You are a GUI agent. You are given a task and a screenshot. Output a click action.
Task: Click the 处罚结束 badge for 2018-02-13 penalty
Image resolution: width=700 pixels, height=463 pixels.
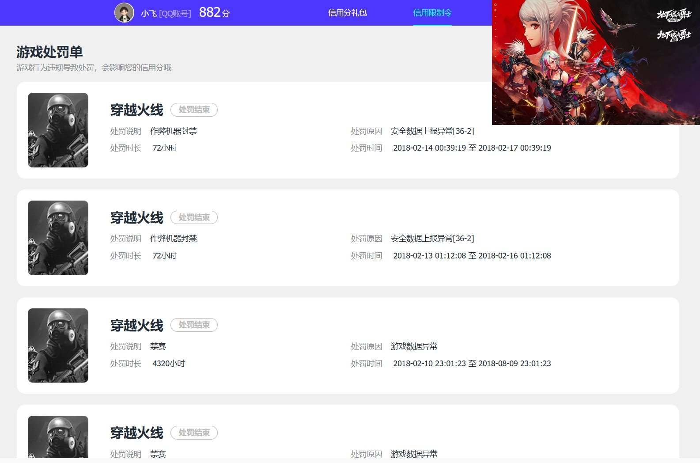(x=194, y=217)
